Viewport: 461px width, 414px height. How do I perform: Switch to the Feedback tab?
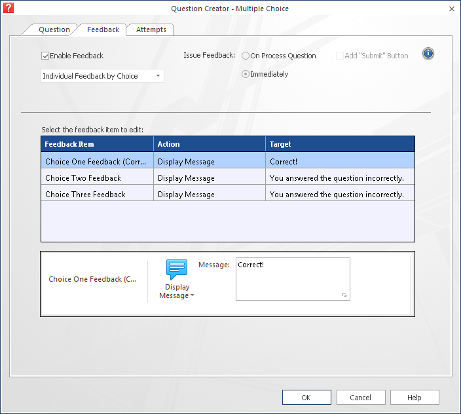[103, 29]
